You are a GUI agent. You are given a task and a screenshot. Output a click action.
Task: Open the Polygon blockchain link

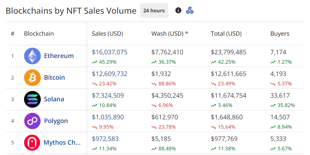point(56,121)
